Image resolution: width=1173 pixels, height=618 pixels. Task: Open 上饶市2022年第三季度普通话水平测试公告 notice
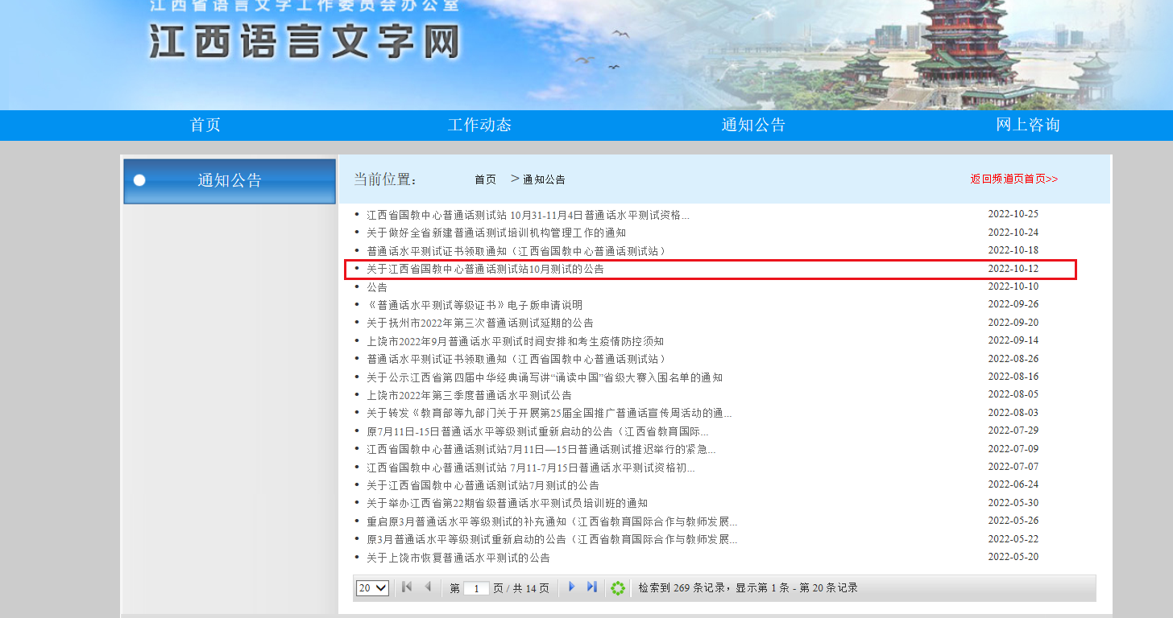pos(469,395)
